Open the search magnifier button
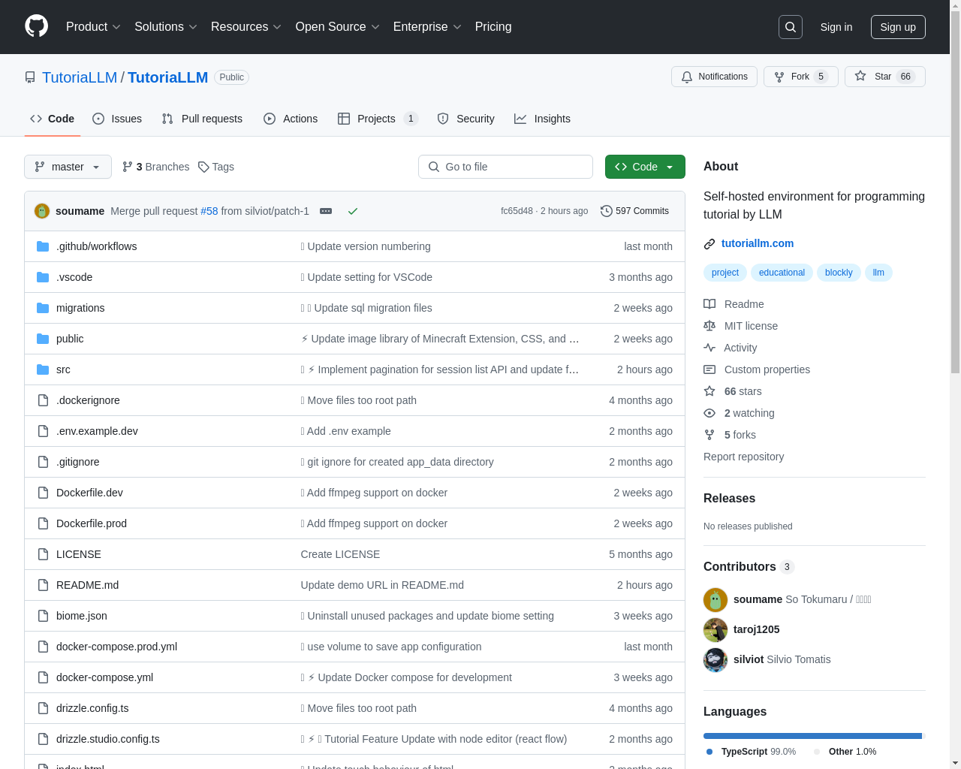This screenshot has height=769, width=961. click(x=791, y=27)
